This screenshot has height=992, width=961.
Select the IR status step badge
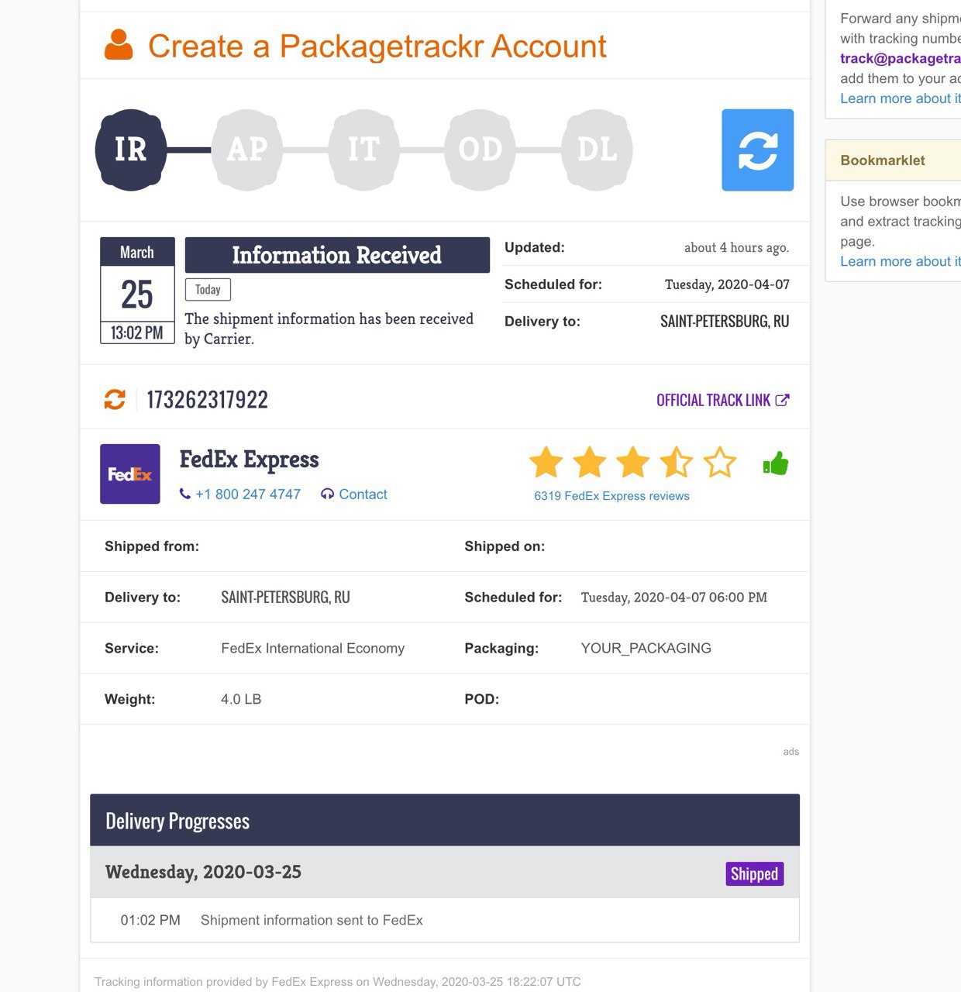click(x=131, y=150)
